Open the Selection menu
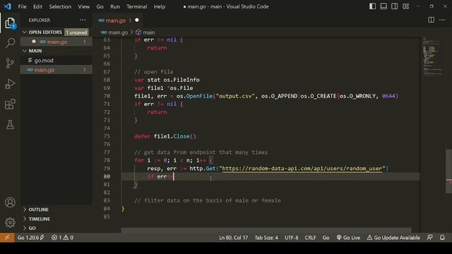 click(60, 6)
